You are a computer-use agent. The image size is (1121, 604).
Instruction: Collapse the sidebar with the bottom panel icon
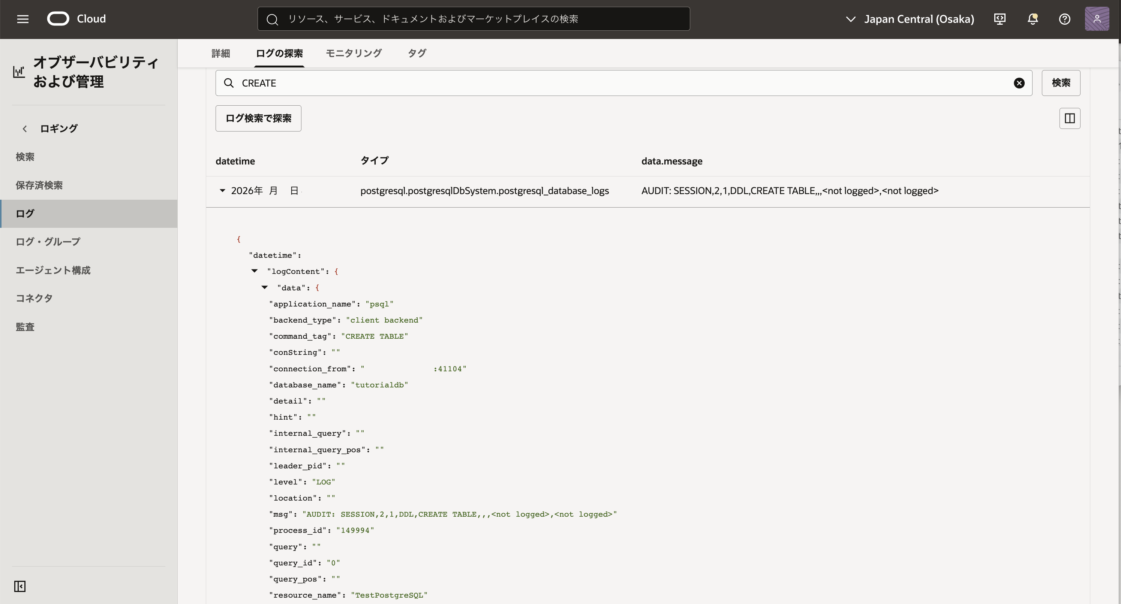coord(20,586)
